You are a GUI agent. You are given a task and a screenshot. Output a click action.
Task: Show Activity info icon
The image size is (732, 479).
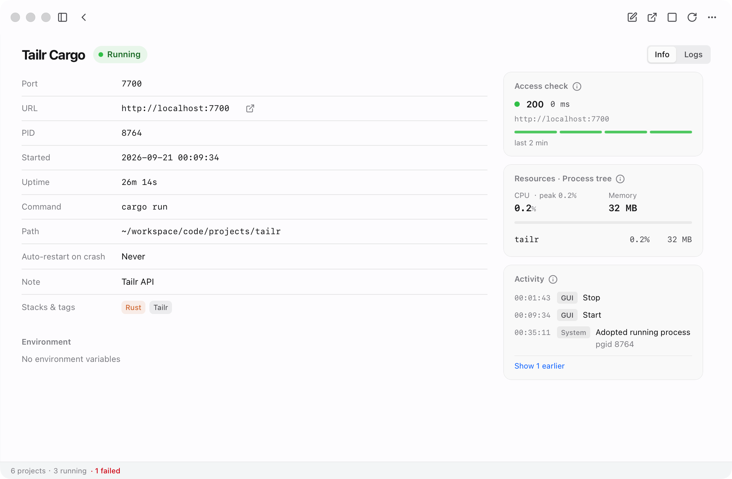click(x=553, y=279)
